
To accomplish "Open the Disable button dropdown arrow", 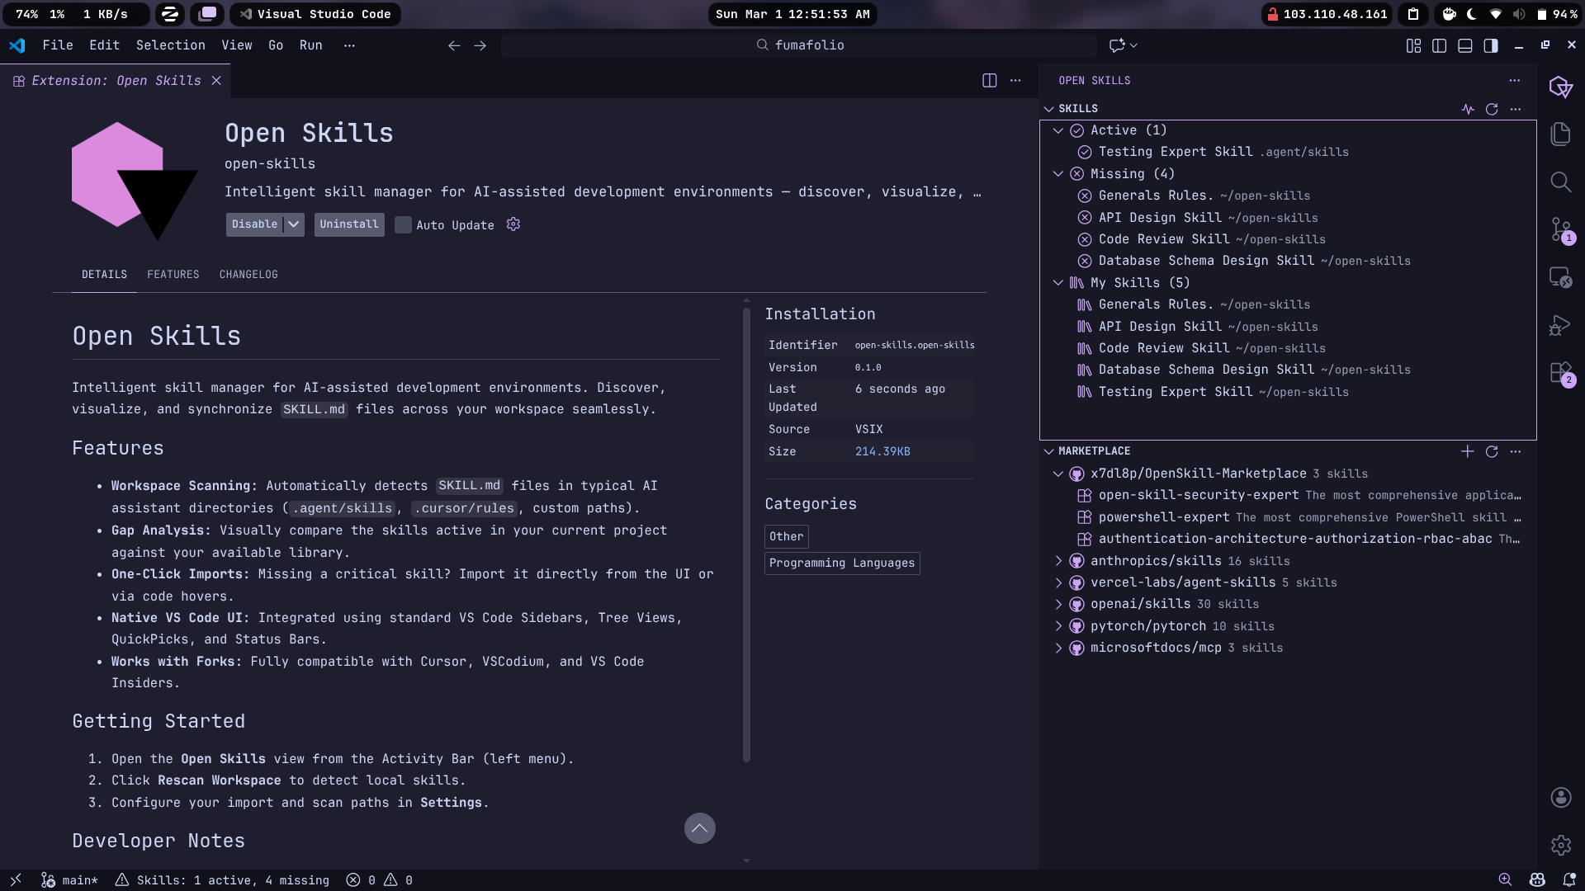I will click(294, 224).
